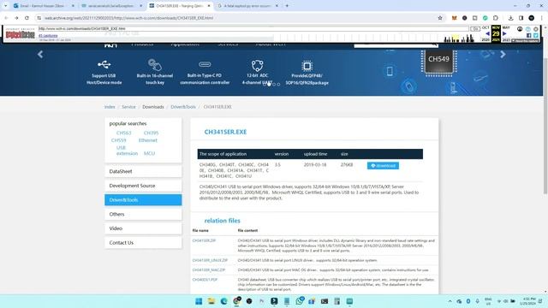Image resolution: width=548 pixels, height=308 pixels.
Task: Open the terminal app from the taskbar
Action: pyautogui.click(x=325, y=301)
